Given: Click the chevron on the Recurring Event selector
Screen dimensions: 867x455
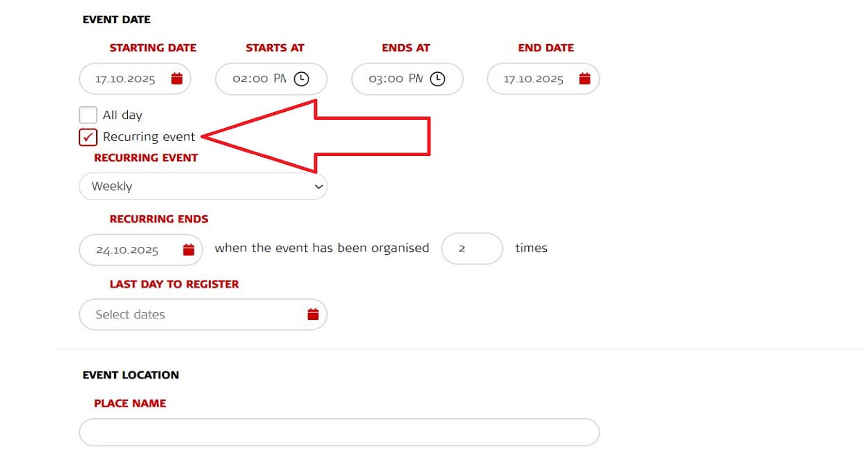Looking at the screenshot, I should [319, 186].
